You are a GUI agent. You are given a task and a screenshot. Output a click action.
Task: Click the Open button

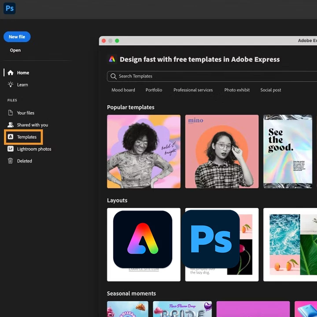(x=15, y=50)
